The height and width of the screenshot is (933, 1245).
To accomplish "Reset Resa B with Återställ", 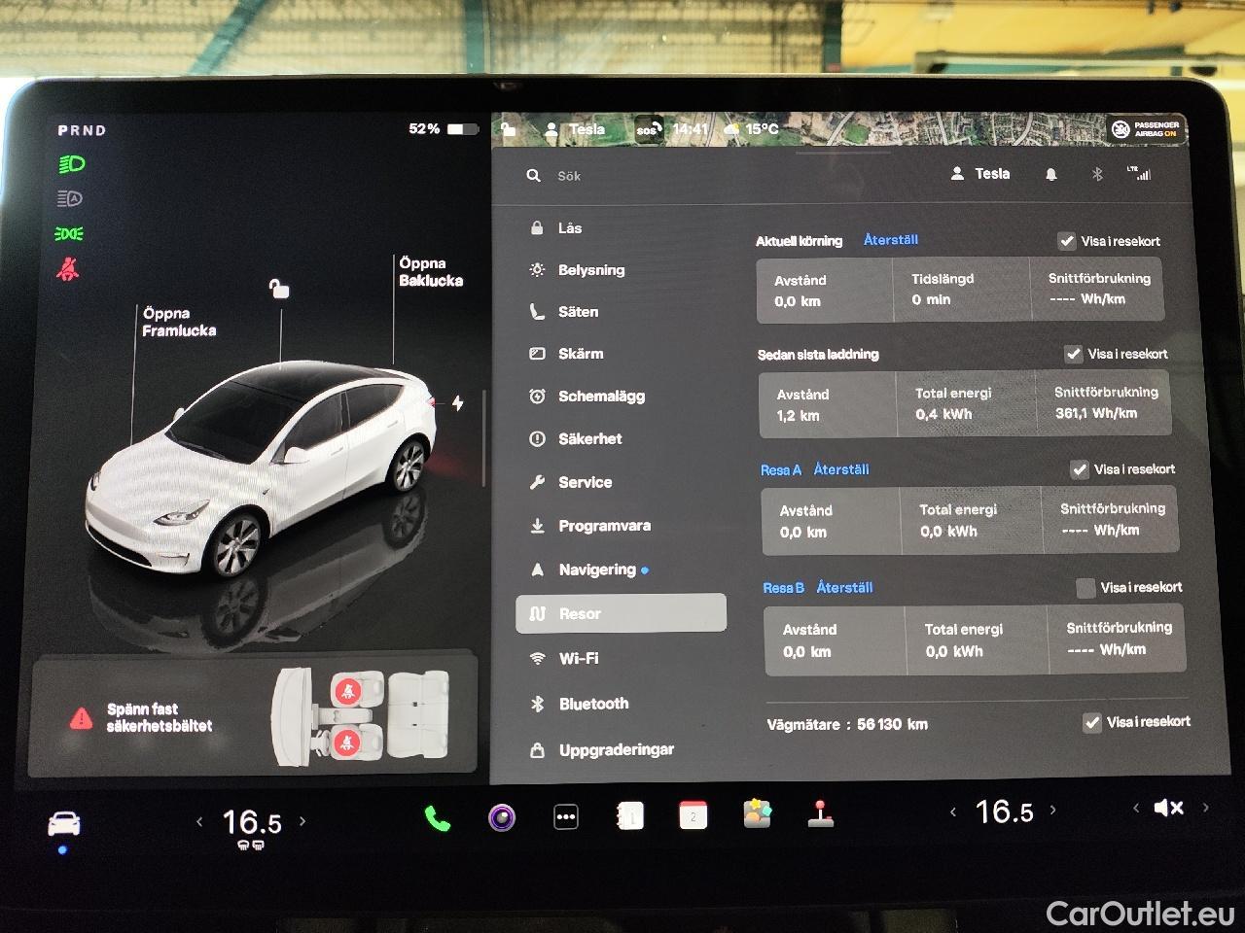I will point(844,588).
